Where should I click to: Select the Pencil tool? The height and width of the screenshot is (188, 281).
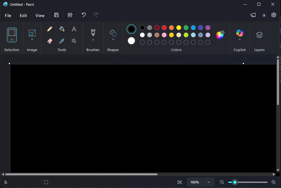[x=49, y=29]
